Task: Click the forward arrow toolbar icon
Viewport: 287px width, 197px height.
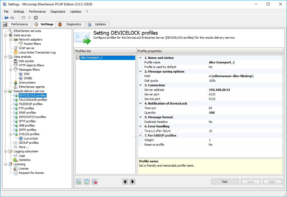Action: coord(12,18)
